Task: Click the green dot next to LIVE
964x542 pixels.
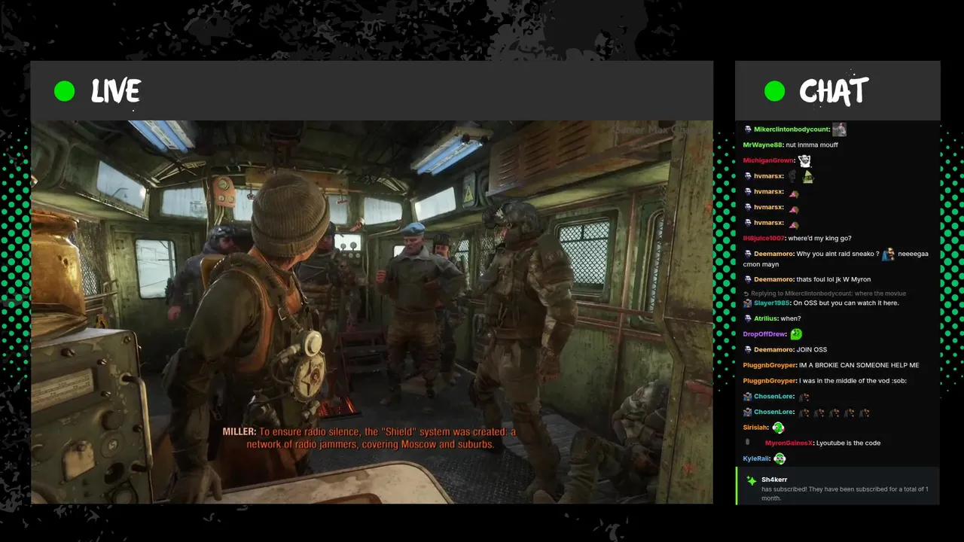Action: 65,91
